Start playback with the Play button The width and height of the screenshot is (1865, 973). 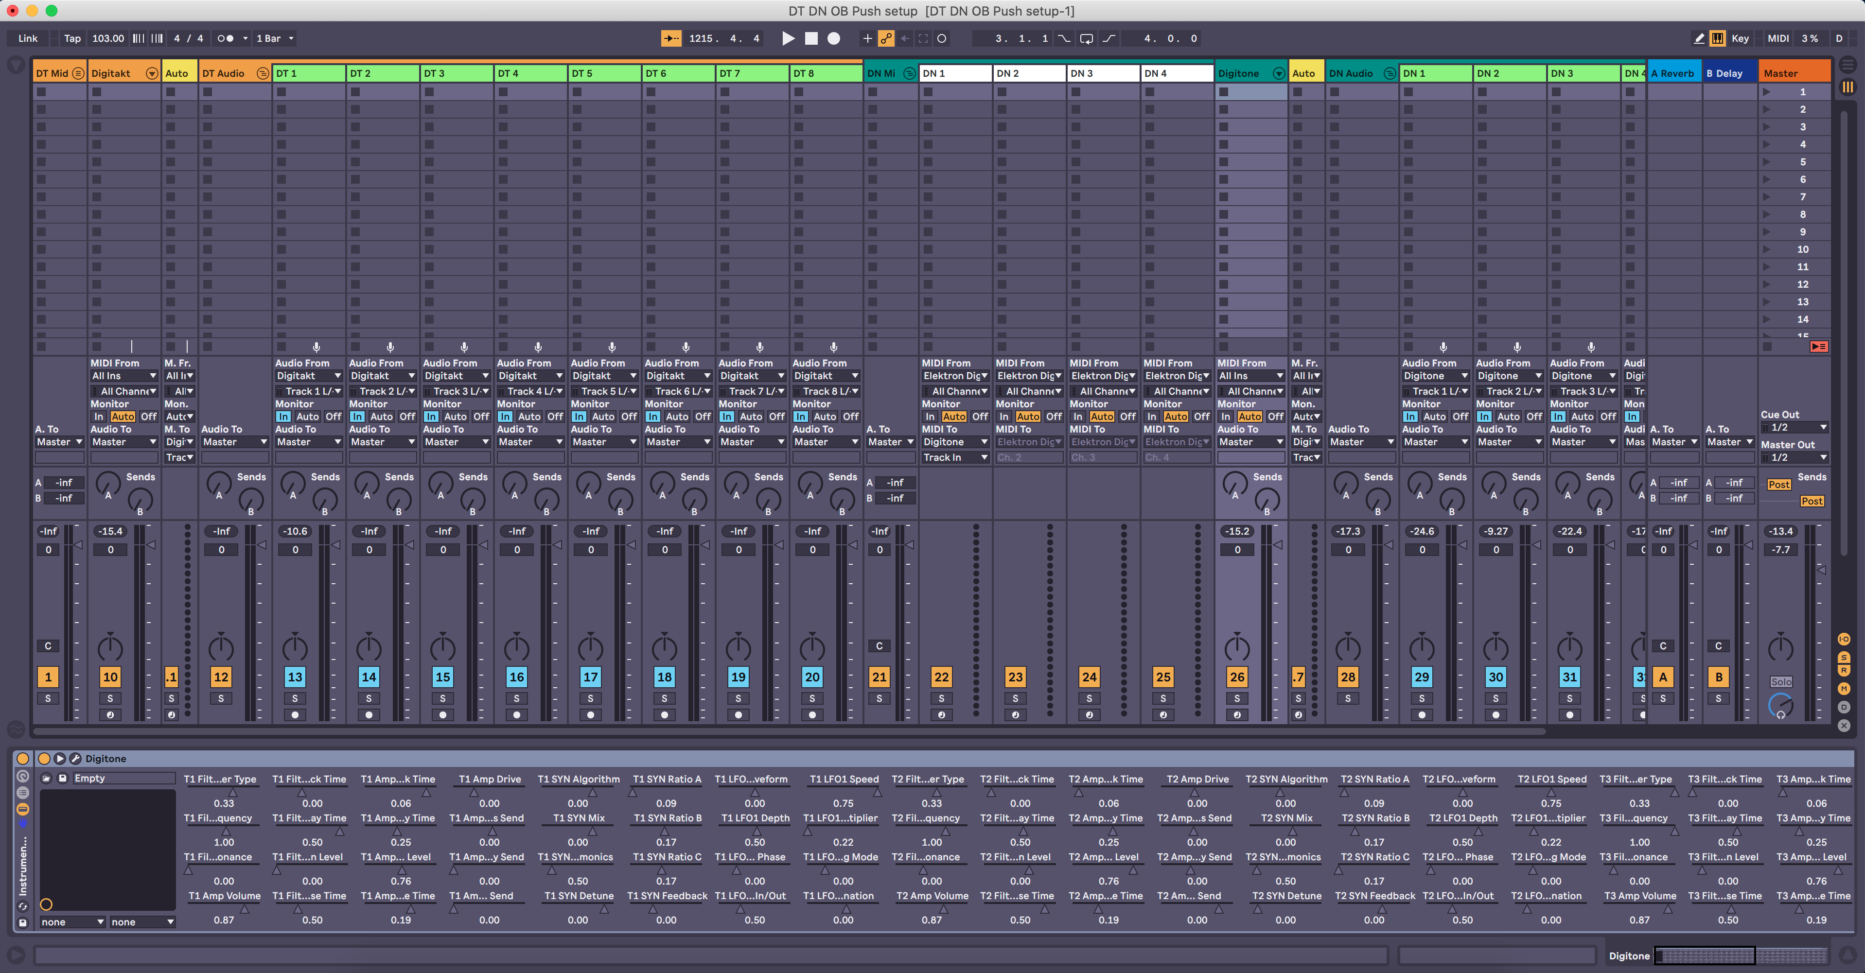point(789,38)
